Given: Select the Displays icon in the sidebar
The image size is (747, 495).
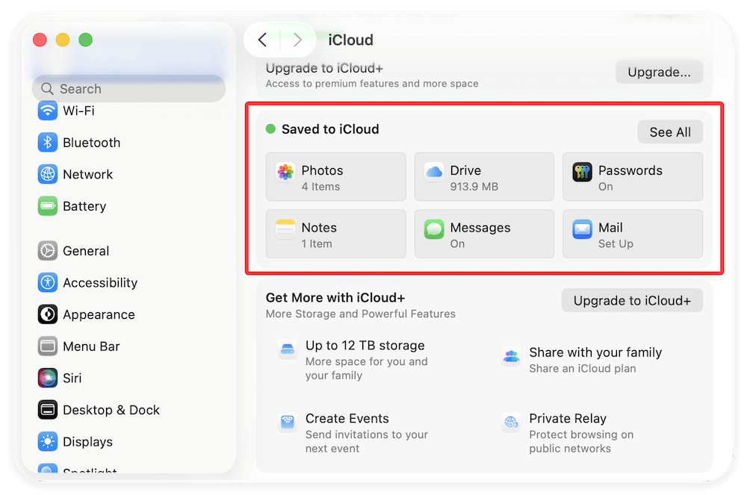Looking at the screenshot, I should (47, 441).
